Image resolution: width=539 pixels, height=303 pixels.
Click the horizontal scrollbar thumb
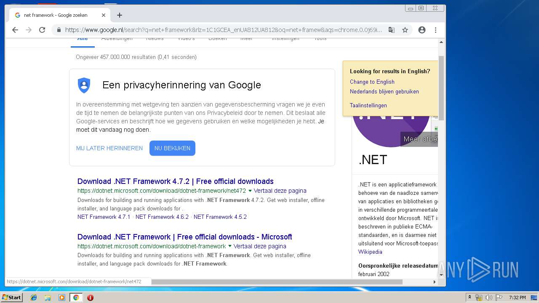point(277,282)
